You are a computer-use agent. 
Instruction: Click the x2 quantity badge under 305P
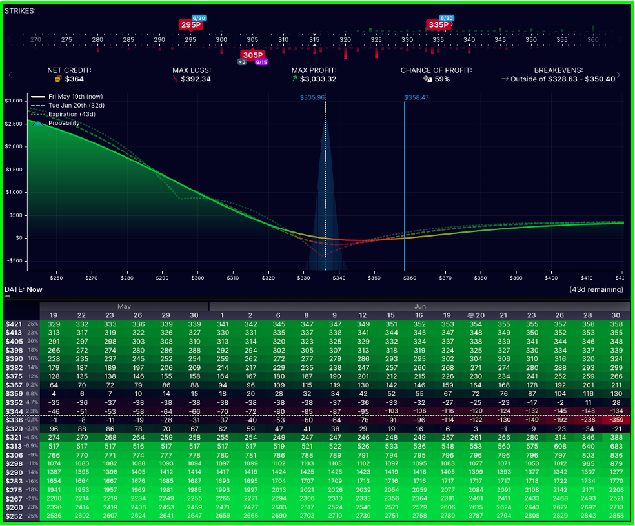coord(242,63)
